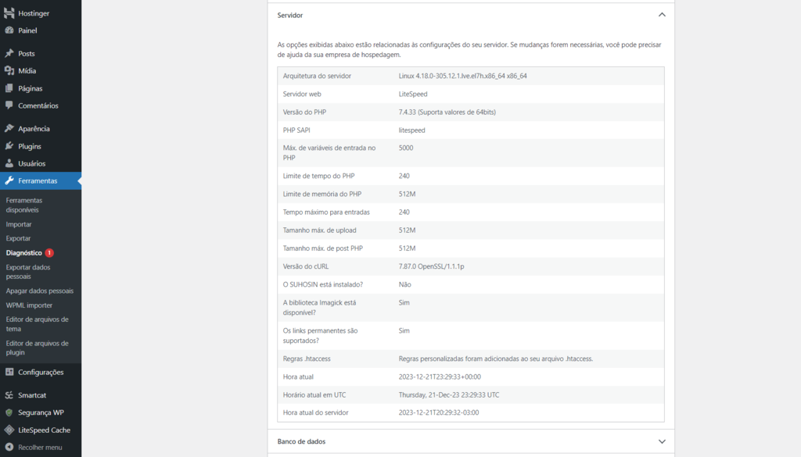The image size is (801, 457).
Task: Expand the Banco de dados section
Action: [661, 441]
